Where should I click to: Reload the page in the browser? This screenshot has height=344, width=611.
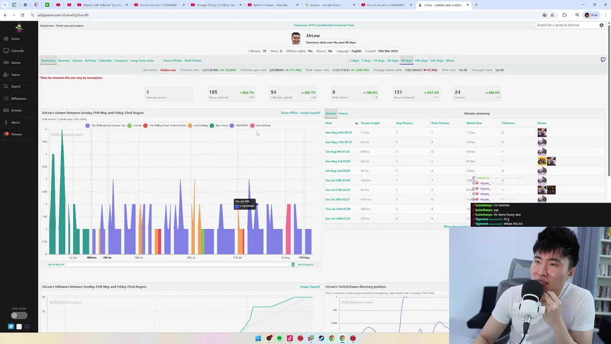tap(22, 15)
